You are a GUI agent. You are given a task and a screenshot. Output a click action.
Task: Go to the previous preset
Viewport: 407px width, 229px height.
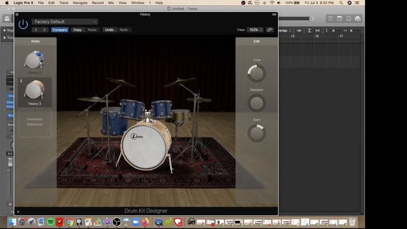pos(36,30)
